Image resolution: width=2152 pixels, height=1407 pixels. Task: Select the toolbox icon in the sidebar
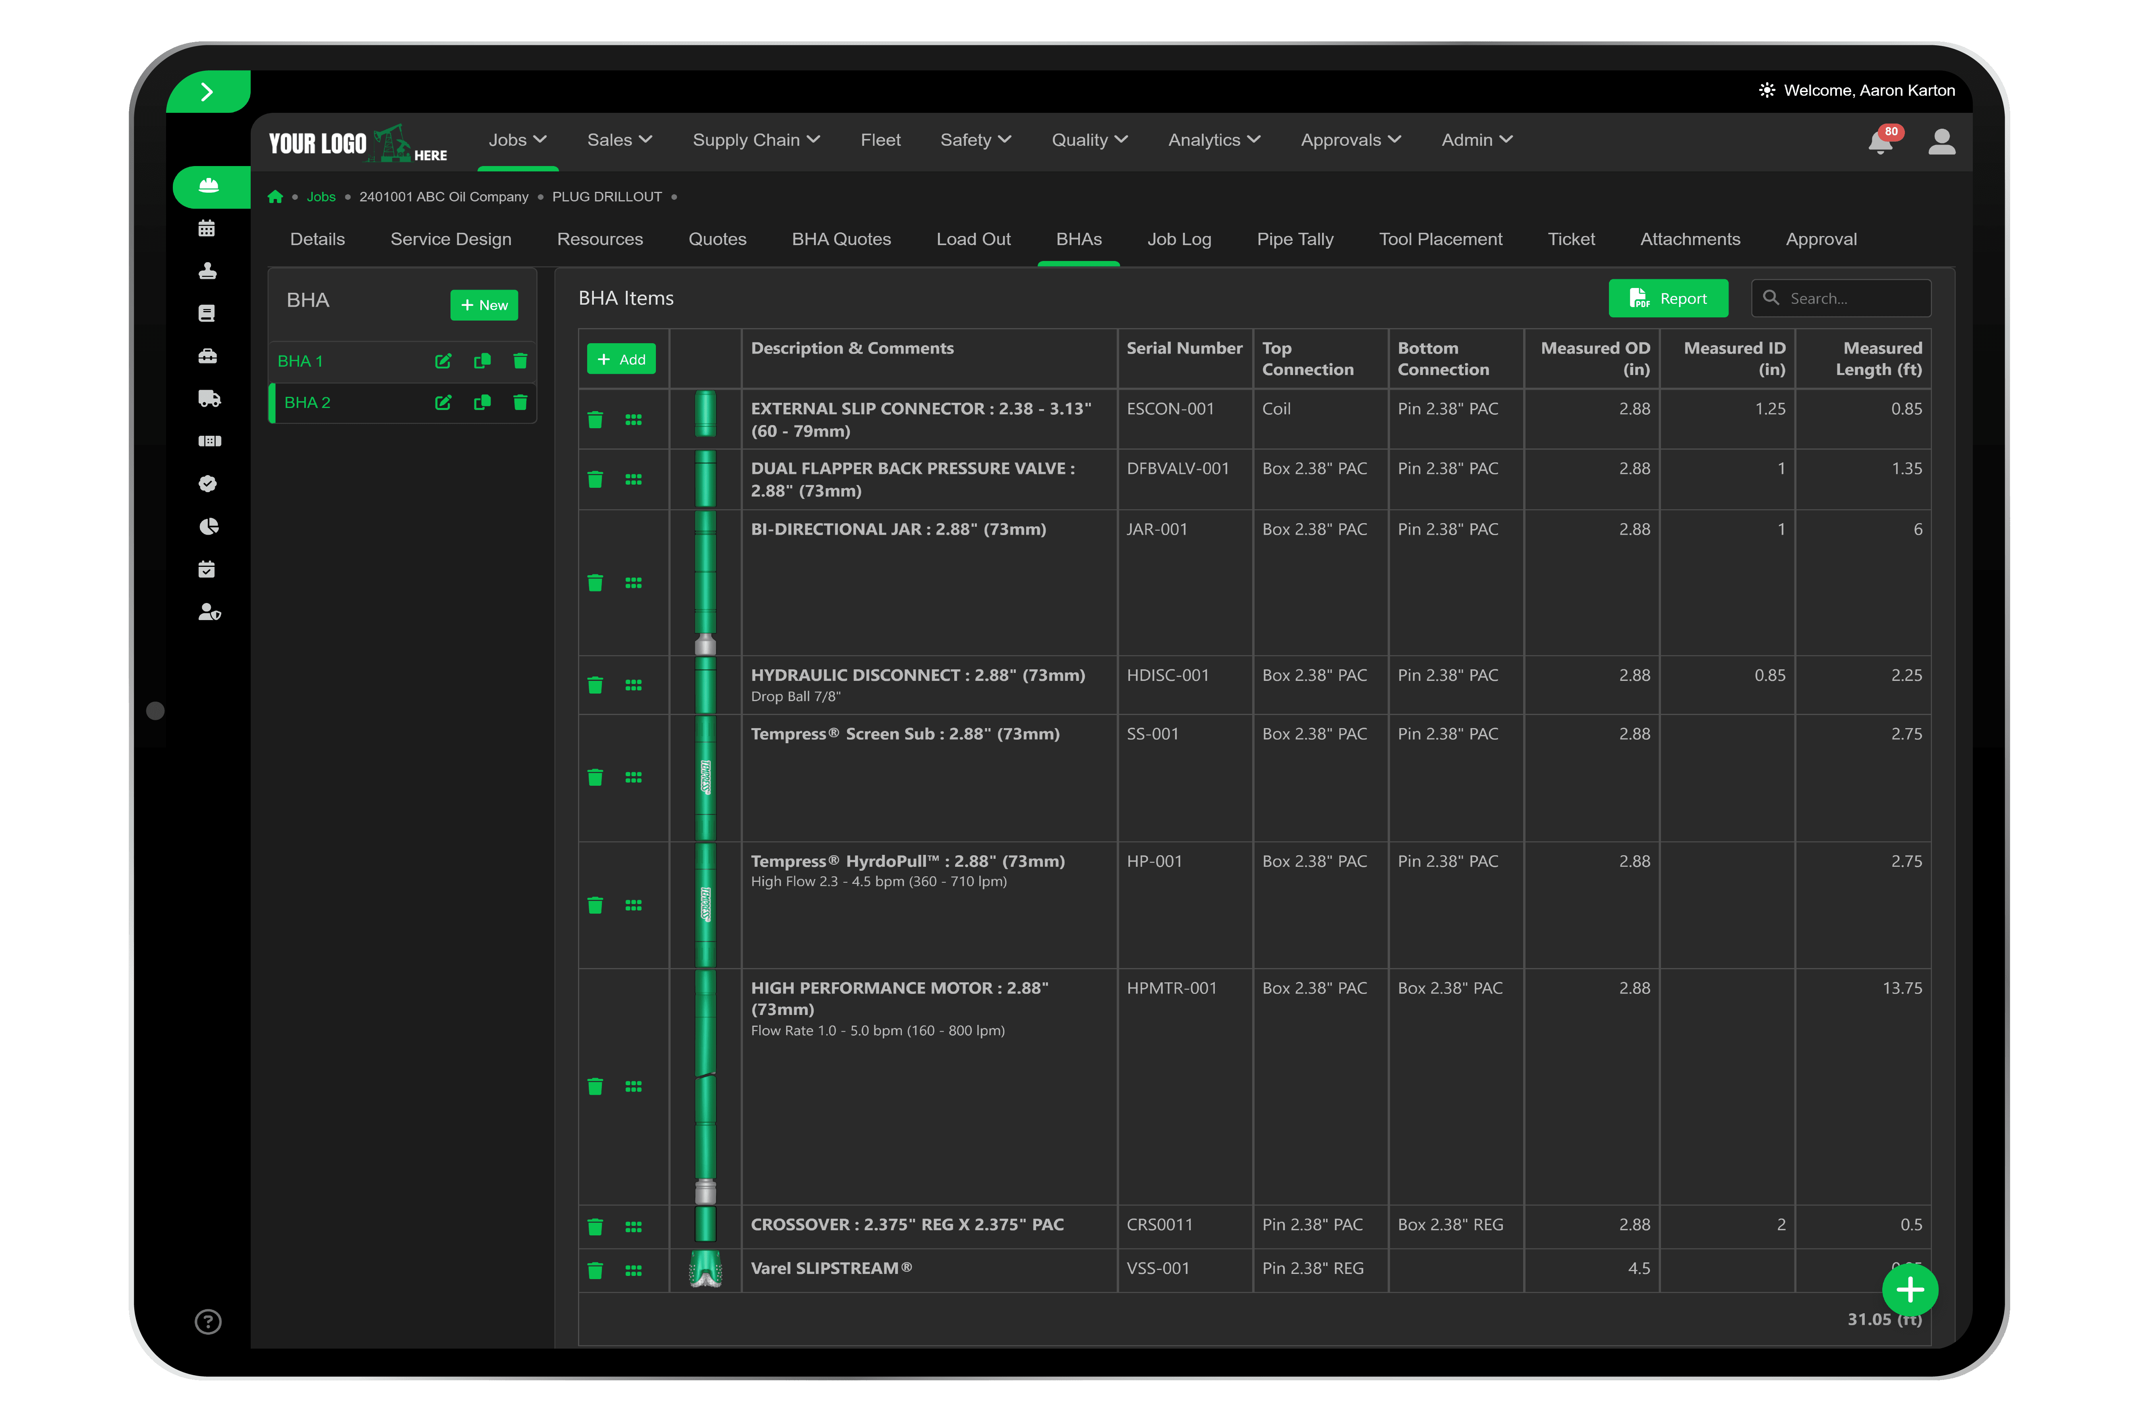tap(208, 356)
